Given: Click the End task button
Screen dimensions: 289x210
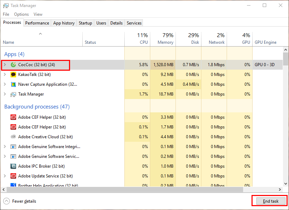Looking at the screenshot, I should 270,201.
